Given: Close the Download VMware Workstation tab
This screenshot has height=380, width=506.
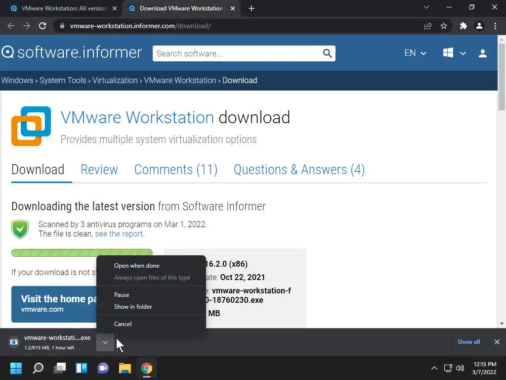Looking at the screenshot, I should (233, 8).
